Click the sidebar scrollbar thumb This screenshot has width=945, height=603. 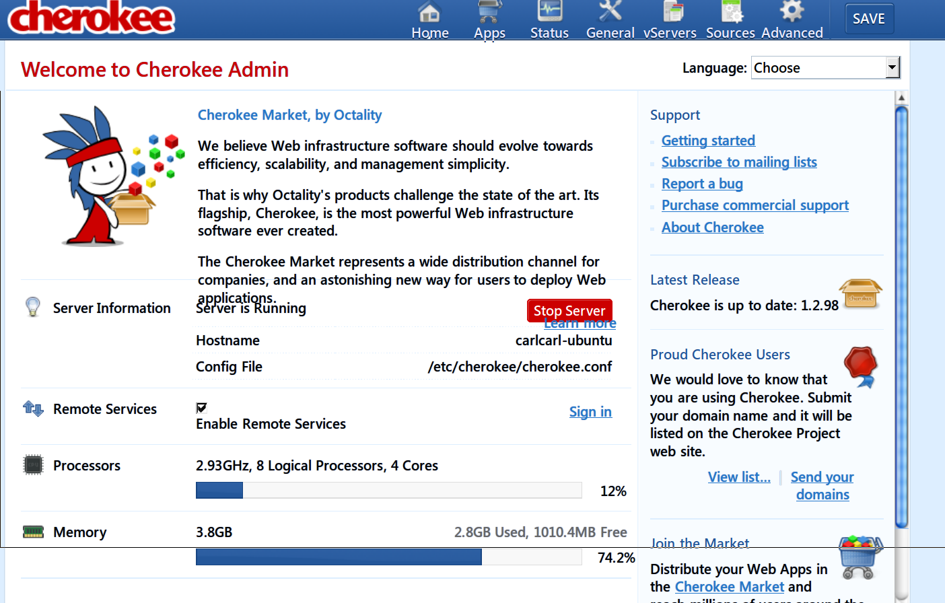(901, 316)
